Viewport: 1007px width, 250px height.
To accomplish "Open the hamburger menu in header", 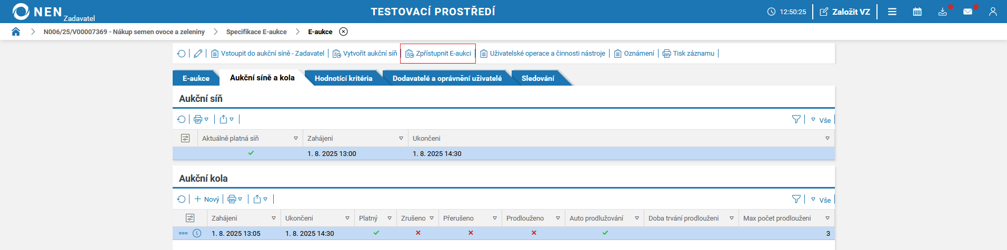I will pos(892,12).
